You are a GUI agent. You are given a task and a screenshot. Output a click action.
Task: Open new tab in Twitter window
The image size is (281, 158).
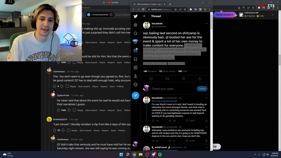(x=170, y=4)
